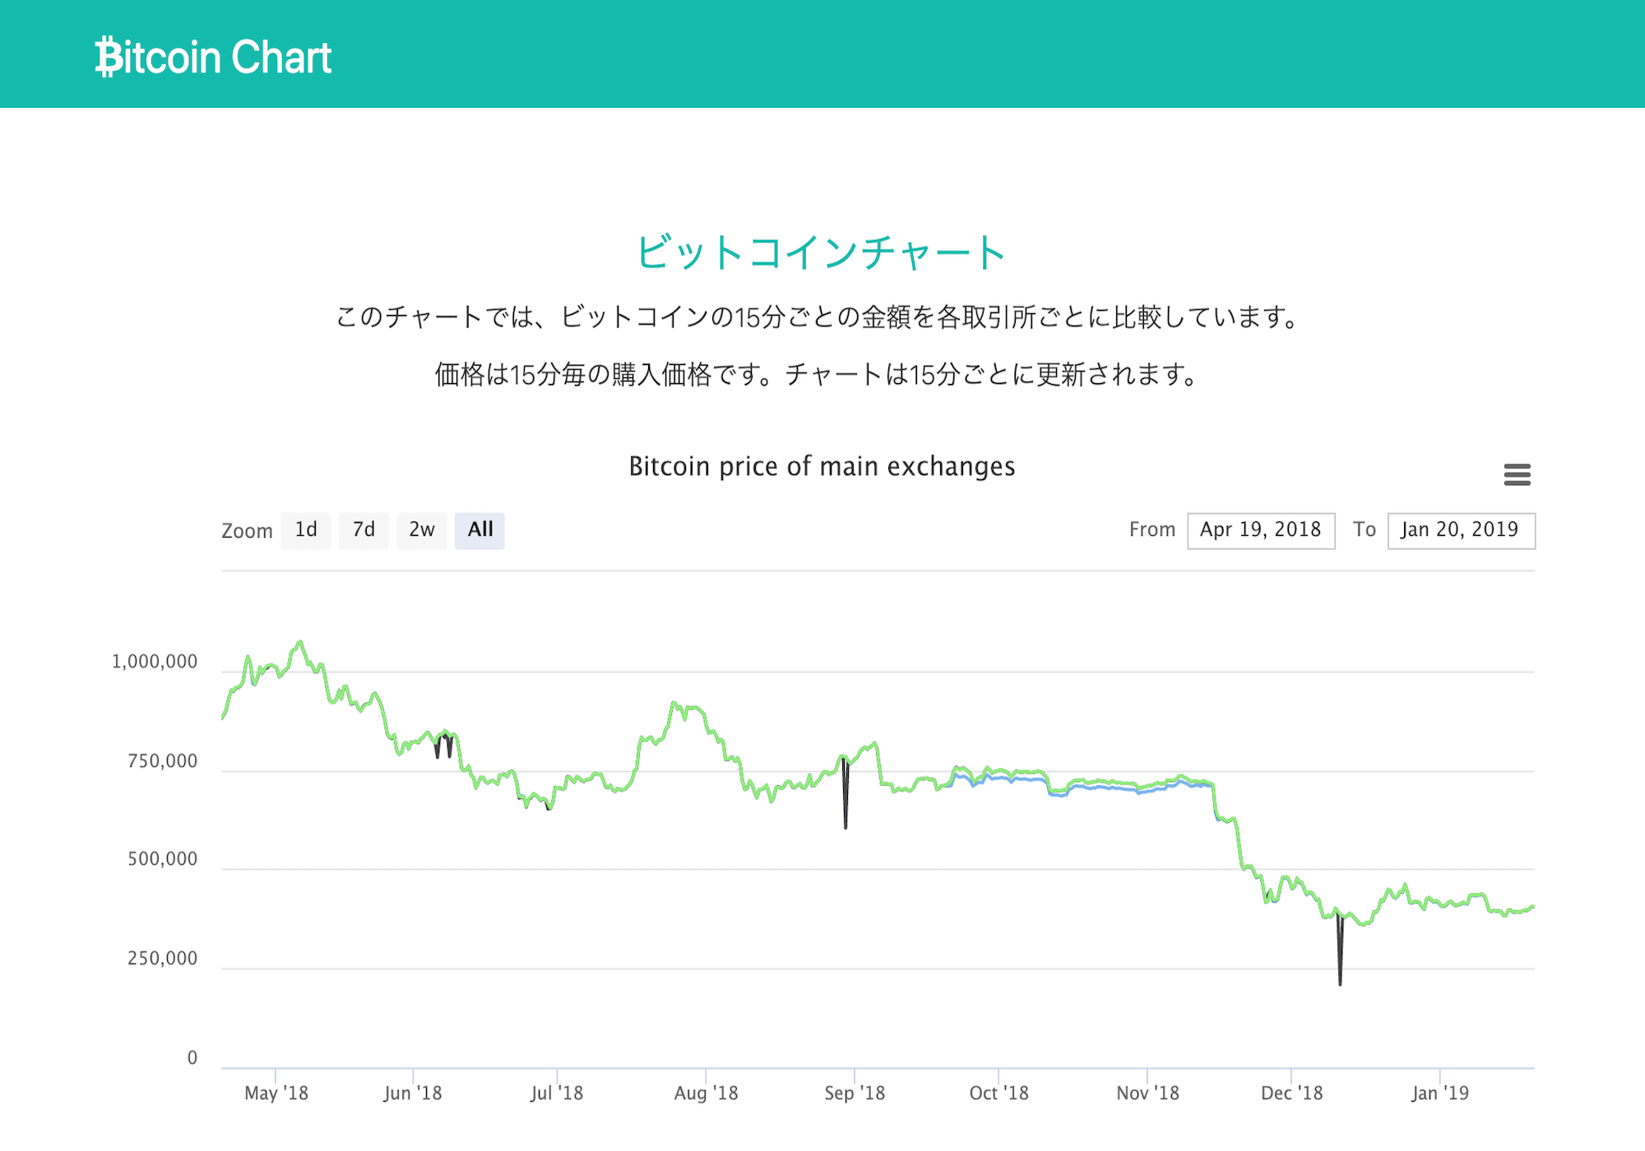Click the 1,000,000 y-axis label
This screenshot has width=1645, height=1151.
tap(152, 660)
